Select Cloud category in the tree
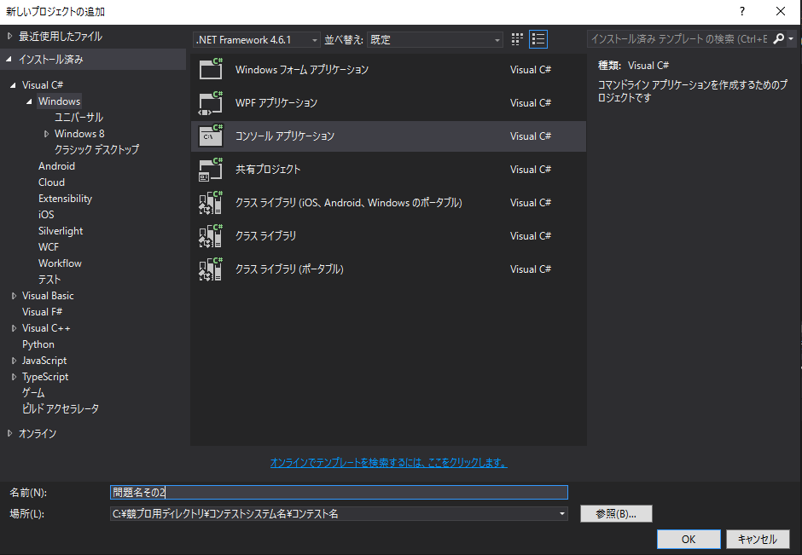The image size is (802, 555). pos(52,182)
